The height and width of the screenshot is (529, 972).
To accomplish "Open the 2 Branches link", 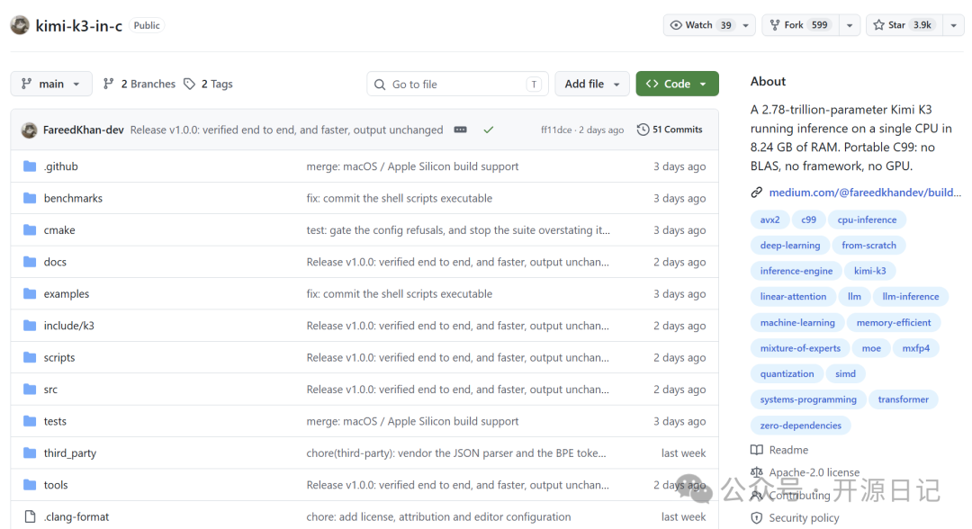I will (x=139, y=84).
